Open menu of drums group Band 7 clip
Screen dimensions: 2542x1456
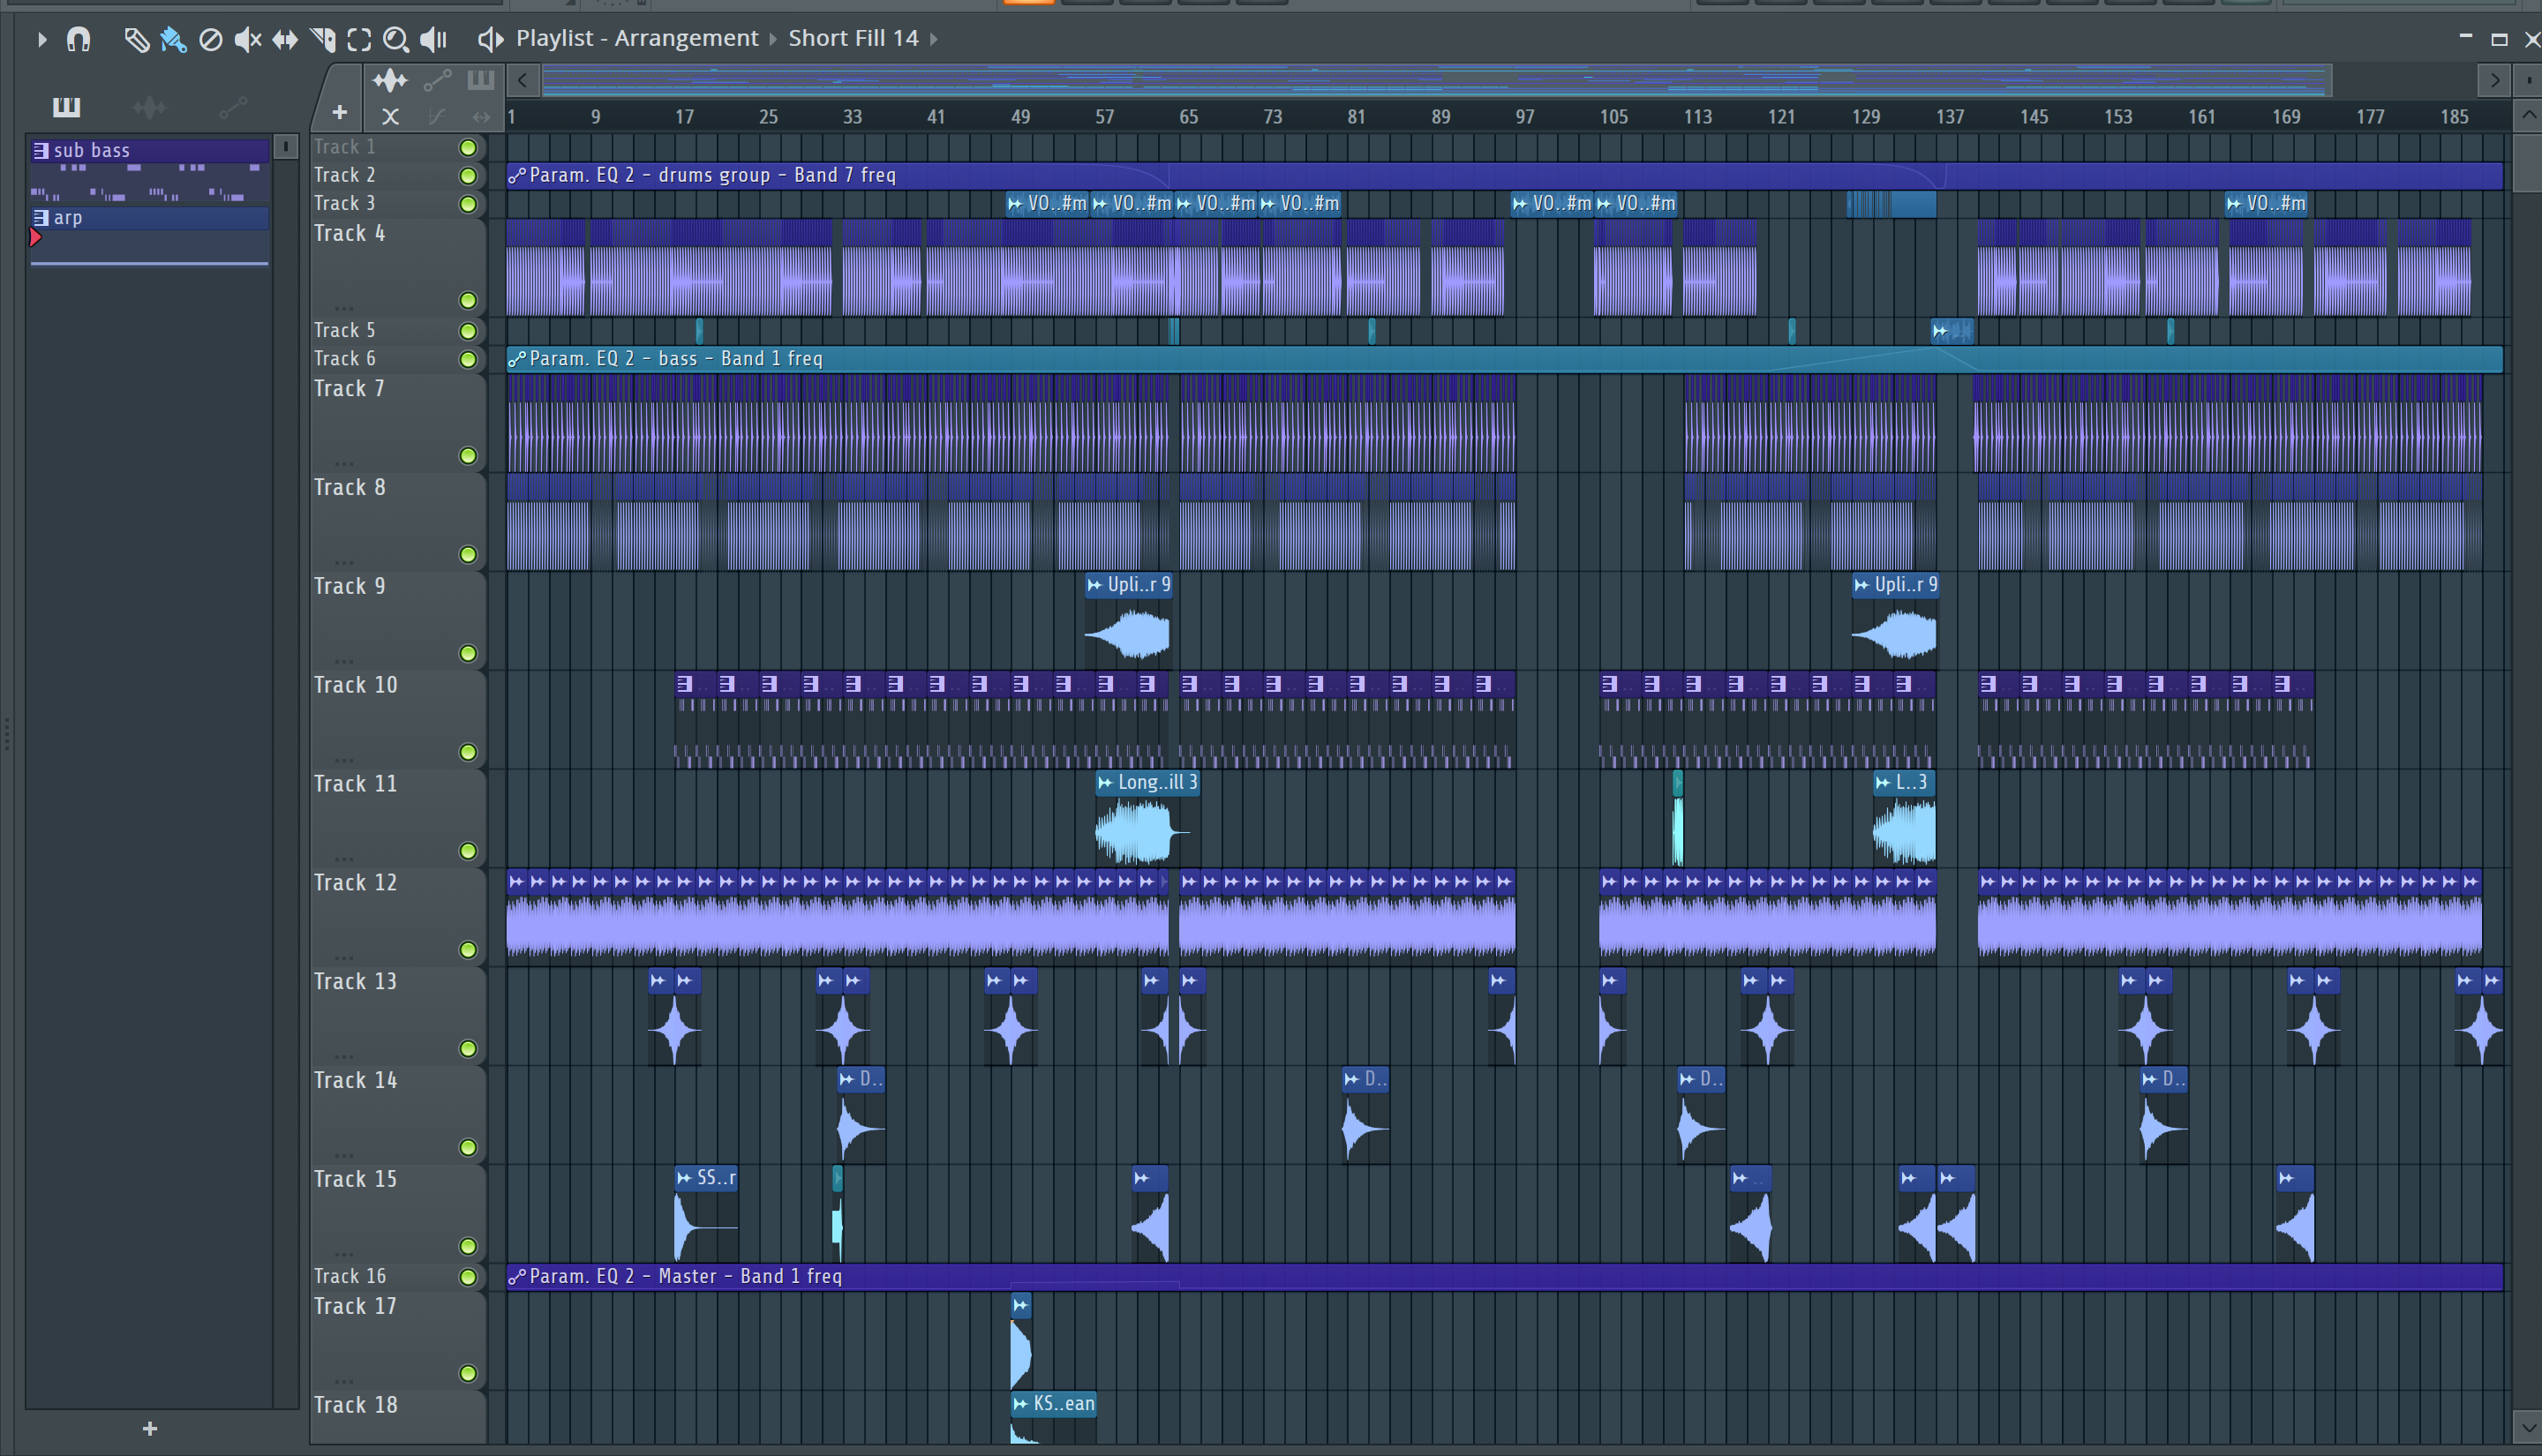[x=517, y=176]
